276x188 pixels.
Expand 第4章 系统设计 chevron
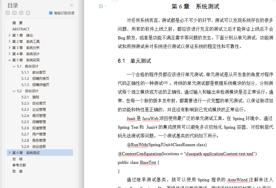[x=10, y=54]
